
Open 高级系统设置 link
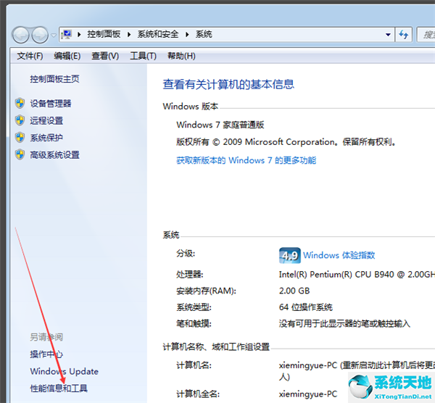click(54, 155)
